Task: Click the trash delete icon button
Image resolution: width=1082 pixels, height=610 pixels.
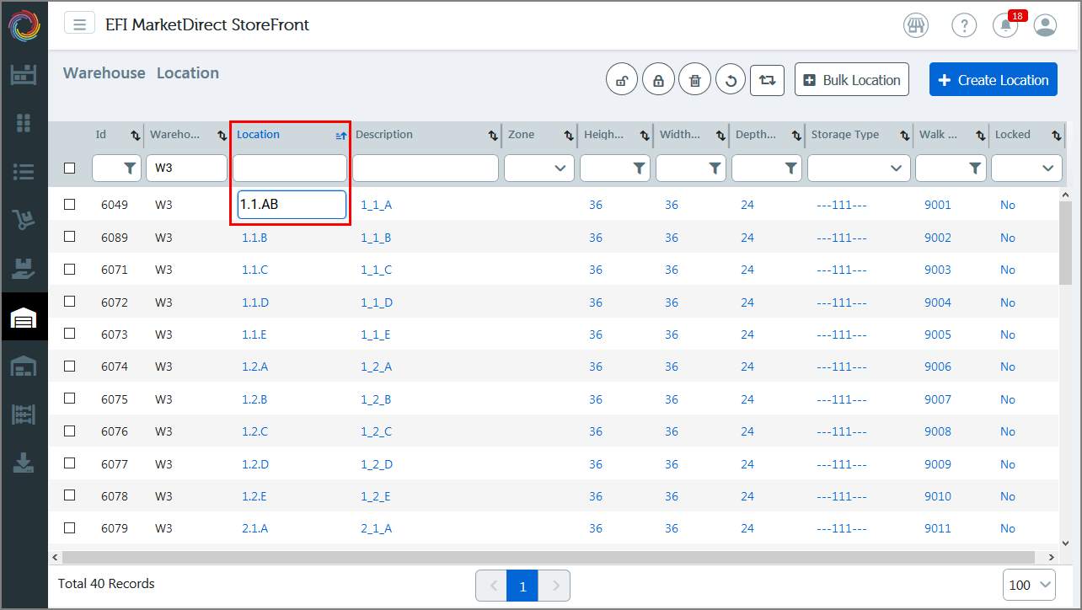Action: click(x=694, y=80)
